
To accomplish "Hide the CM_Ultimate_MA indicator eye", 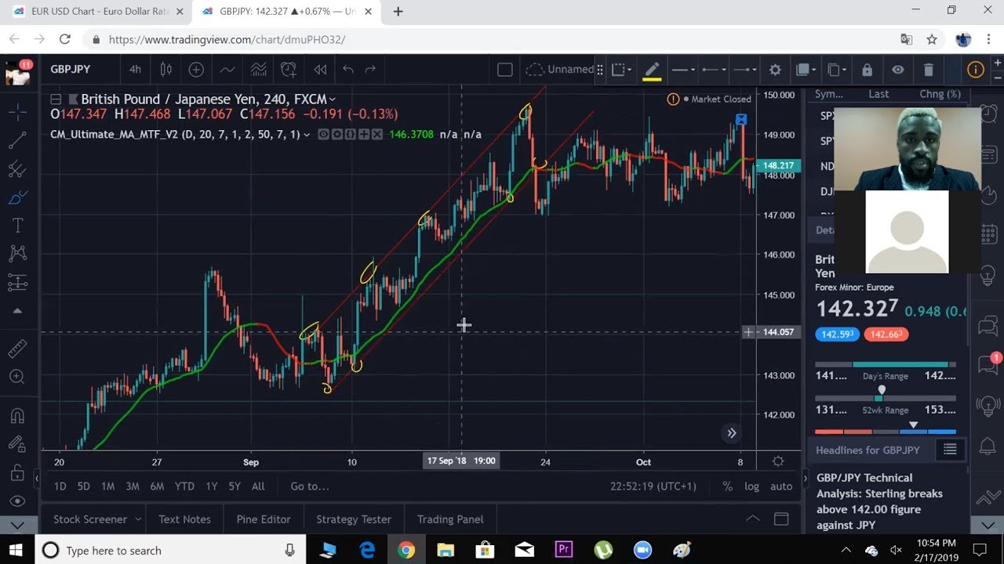I will 323,135.
